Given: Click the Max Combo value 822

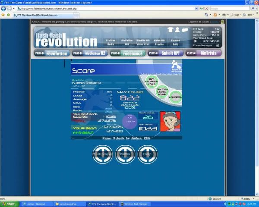Looking at the screenshot, I should [130, 98].
